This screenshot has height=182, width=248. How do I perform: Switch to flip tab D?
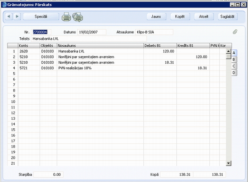234,73
